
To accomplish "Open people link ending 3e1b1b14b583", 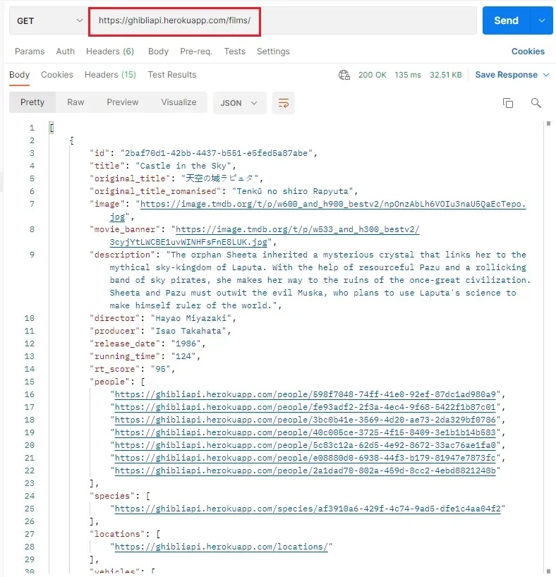I will (x=306, y=432).
